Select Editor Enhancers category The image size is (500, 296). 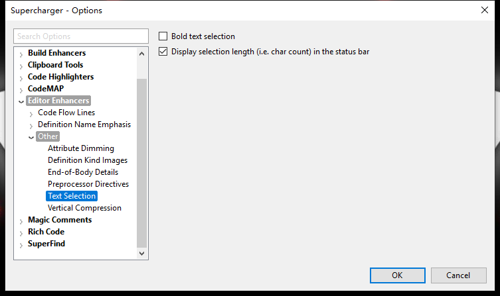pyautogui.click(x=58, y=101)
